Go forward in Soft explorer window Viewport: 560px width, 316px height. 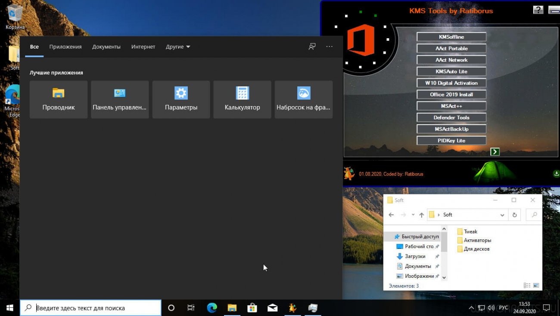[x=403, y=215]
